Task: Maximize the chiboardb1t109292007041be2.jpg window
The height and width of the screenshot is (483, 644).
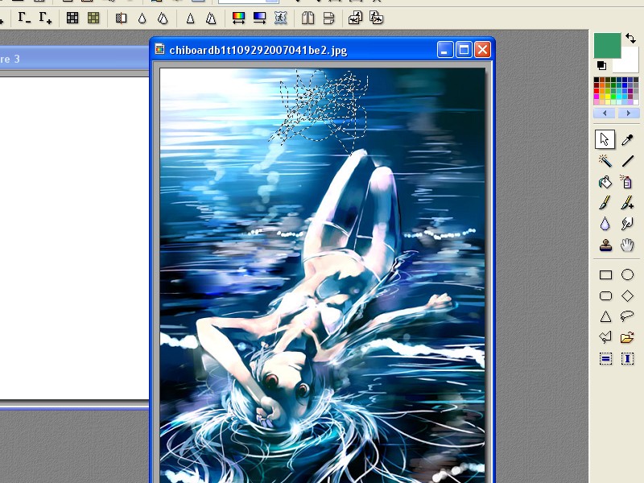Action: 464,50
